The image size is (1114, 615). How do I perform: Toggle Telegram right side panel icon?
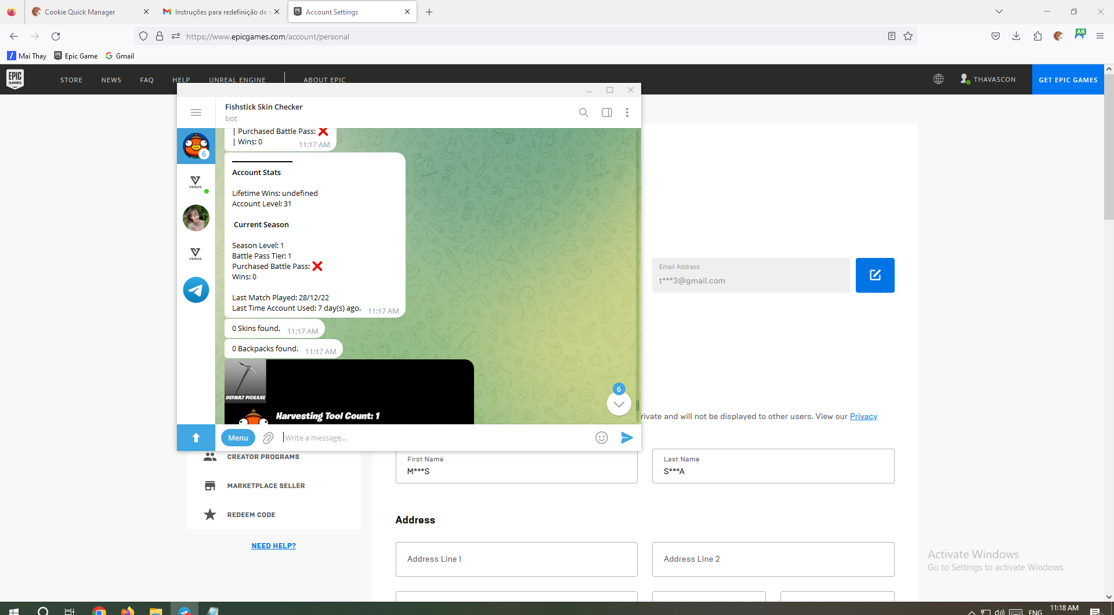607,112
